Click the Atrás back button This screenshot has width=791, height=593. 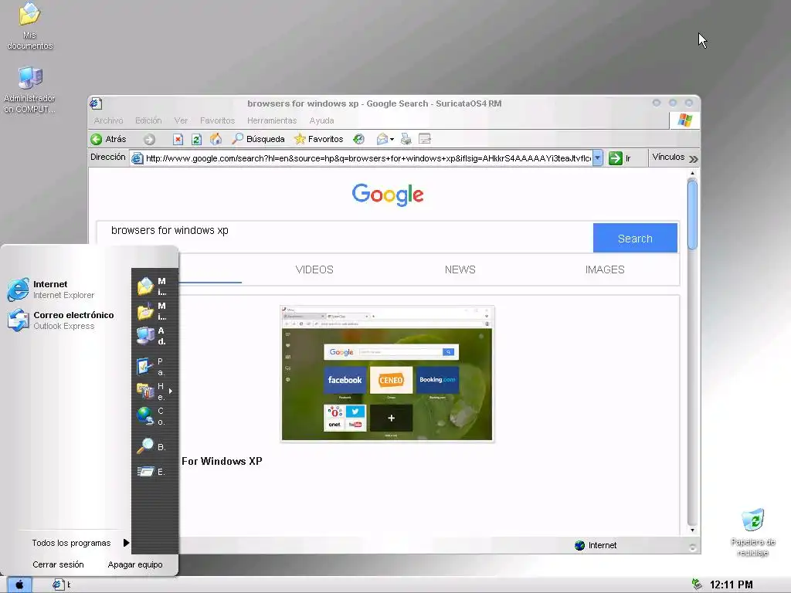[x=108, y=139]
